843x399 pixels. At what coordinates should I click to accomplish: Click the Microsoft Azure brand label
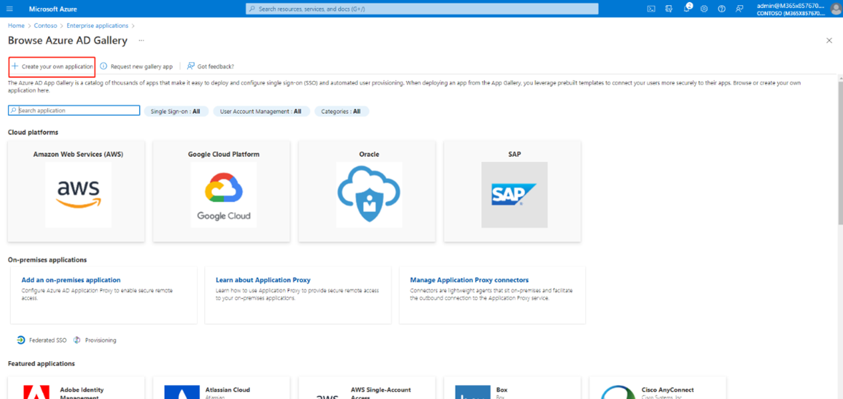(x=53, y=9)
